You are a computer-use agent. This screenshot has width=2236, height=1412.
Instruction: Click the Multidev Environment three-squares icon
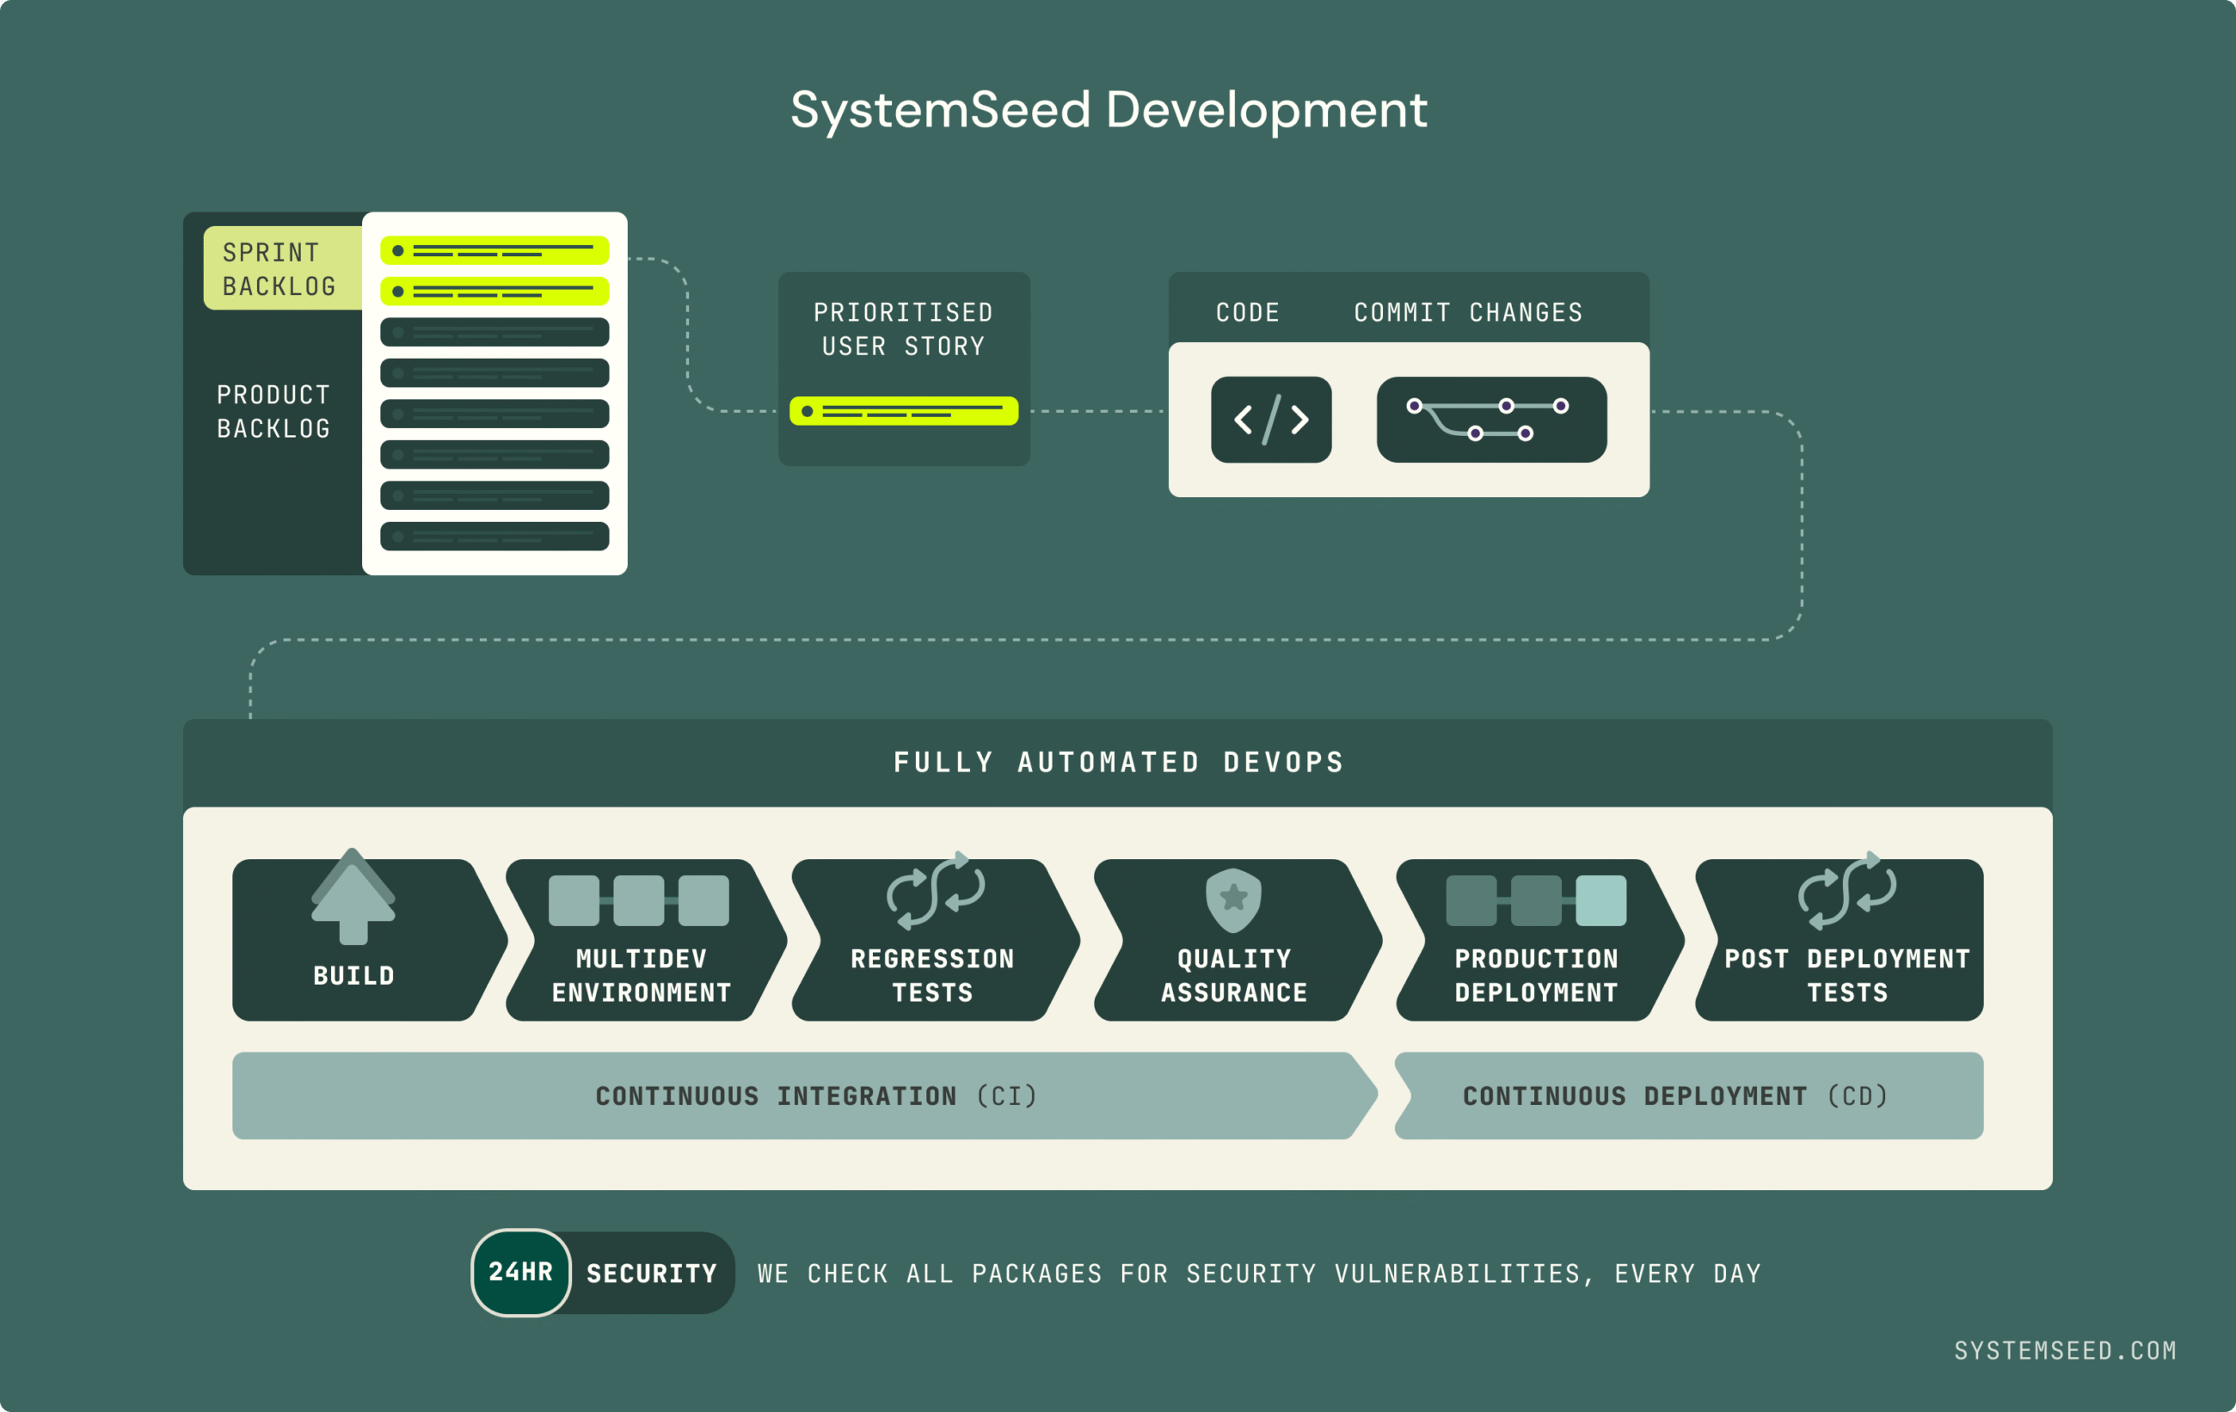point(639,900)
